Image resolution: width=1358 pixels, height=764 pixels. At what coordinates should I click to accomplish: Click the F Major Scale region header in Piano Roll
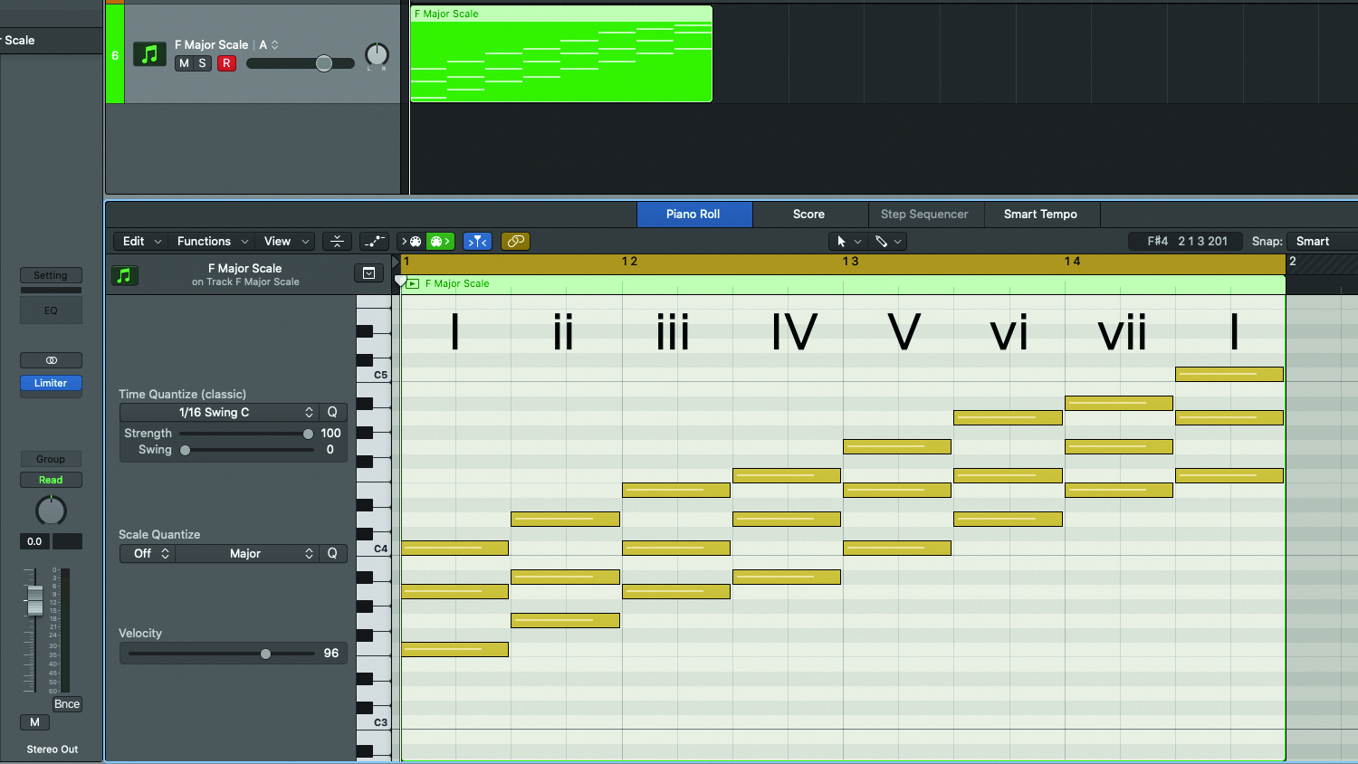coord(843,283)
